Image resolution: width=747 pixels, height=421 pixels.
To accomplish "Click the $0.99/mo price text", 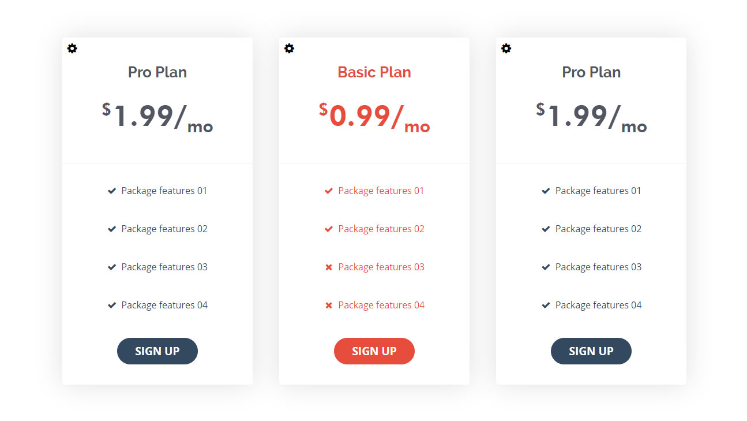I will point(374,117).
